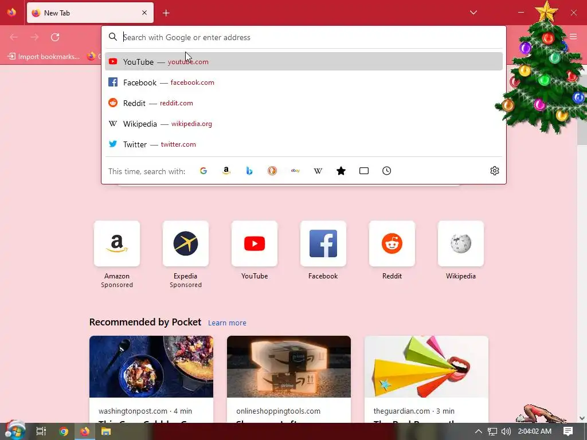This screenshot has height=440, width=587.
Task: Open Task View on taskbar
Action: [x=41, y=431]
